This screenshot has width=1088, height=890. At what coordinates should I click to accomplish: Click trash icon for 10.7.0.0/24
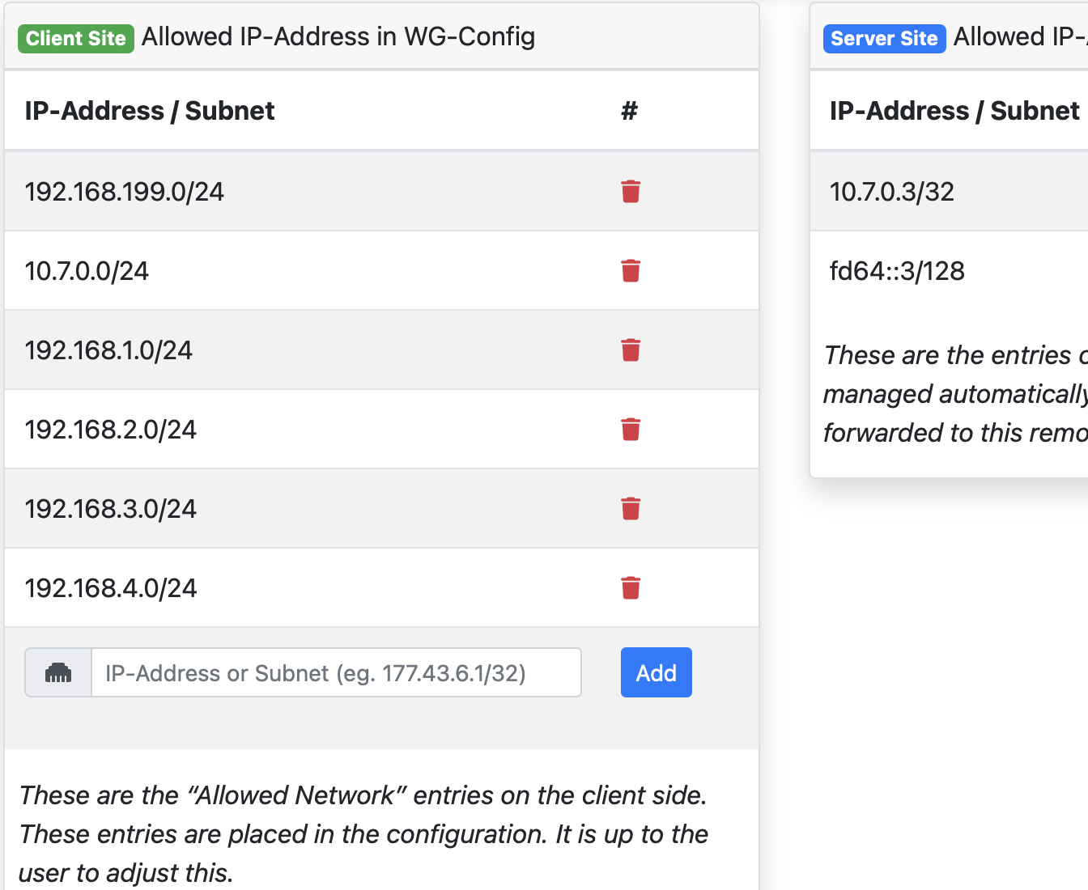(x=631, y=271)
